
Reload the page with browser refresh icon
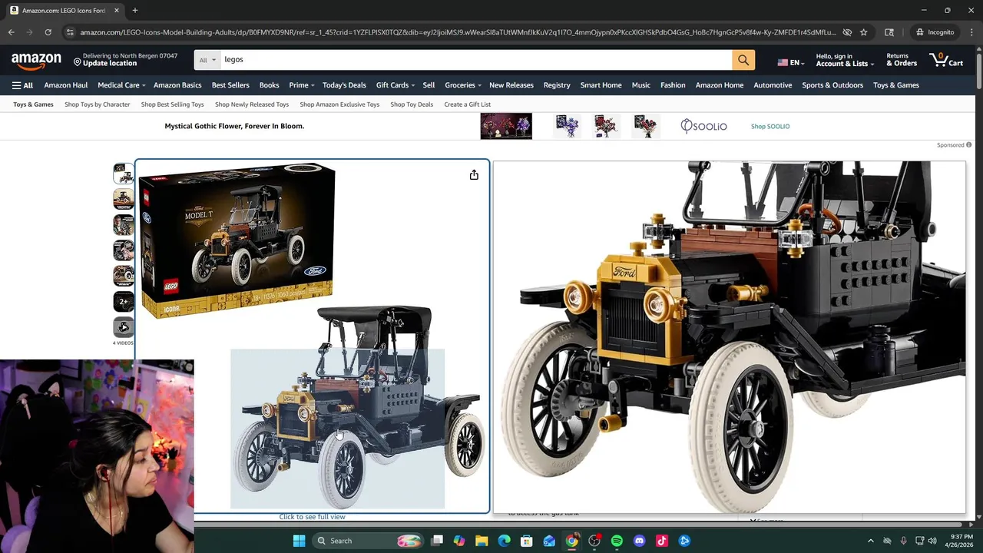click(48, 32)
